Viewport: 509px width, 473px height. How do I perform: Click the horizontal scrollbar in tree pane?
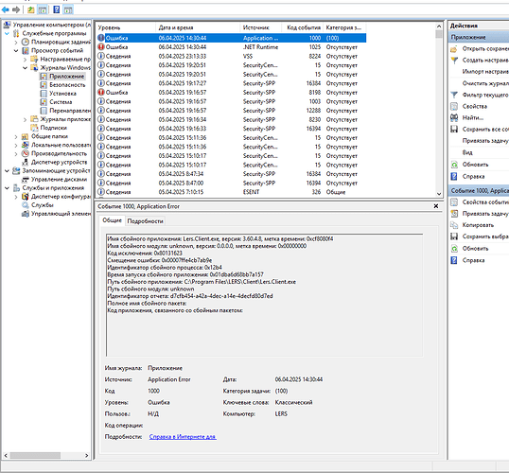click(46, 455)
